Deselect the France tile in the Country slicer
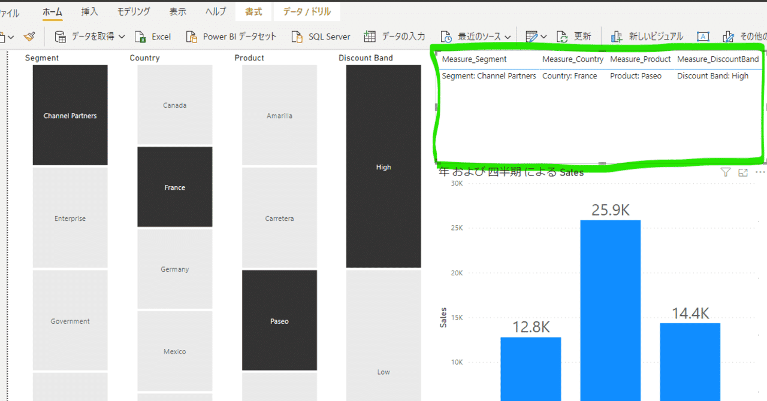Image resolution: width=767 pixels, height=401 pixels. pyautogui.click(x=175, y=187)
